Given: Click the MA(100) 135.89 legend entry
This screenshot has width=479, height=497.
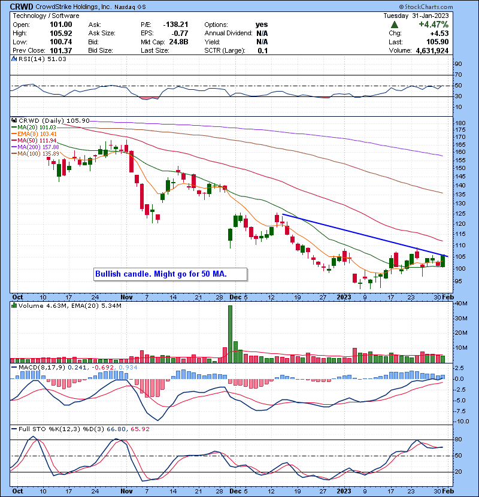Looking at the screenshot, I should point(35,154).
